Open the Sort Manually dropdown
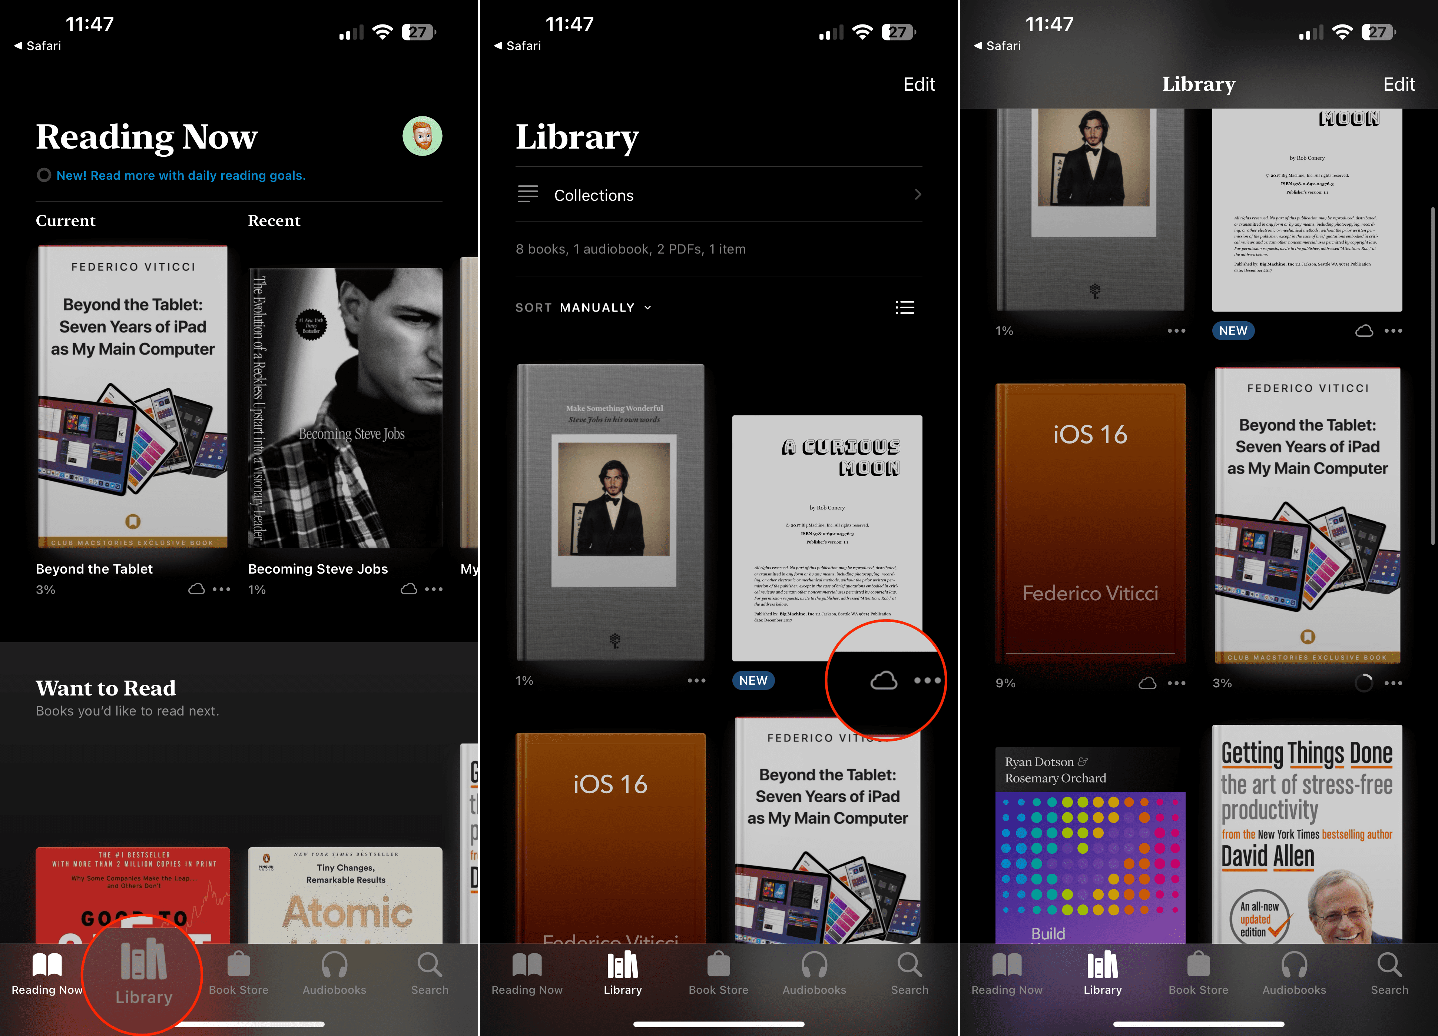This screenshot has height=1036, width=1438. (583, 308)
